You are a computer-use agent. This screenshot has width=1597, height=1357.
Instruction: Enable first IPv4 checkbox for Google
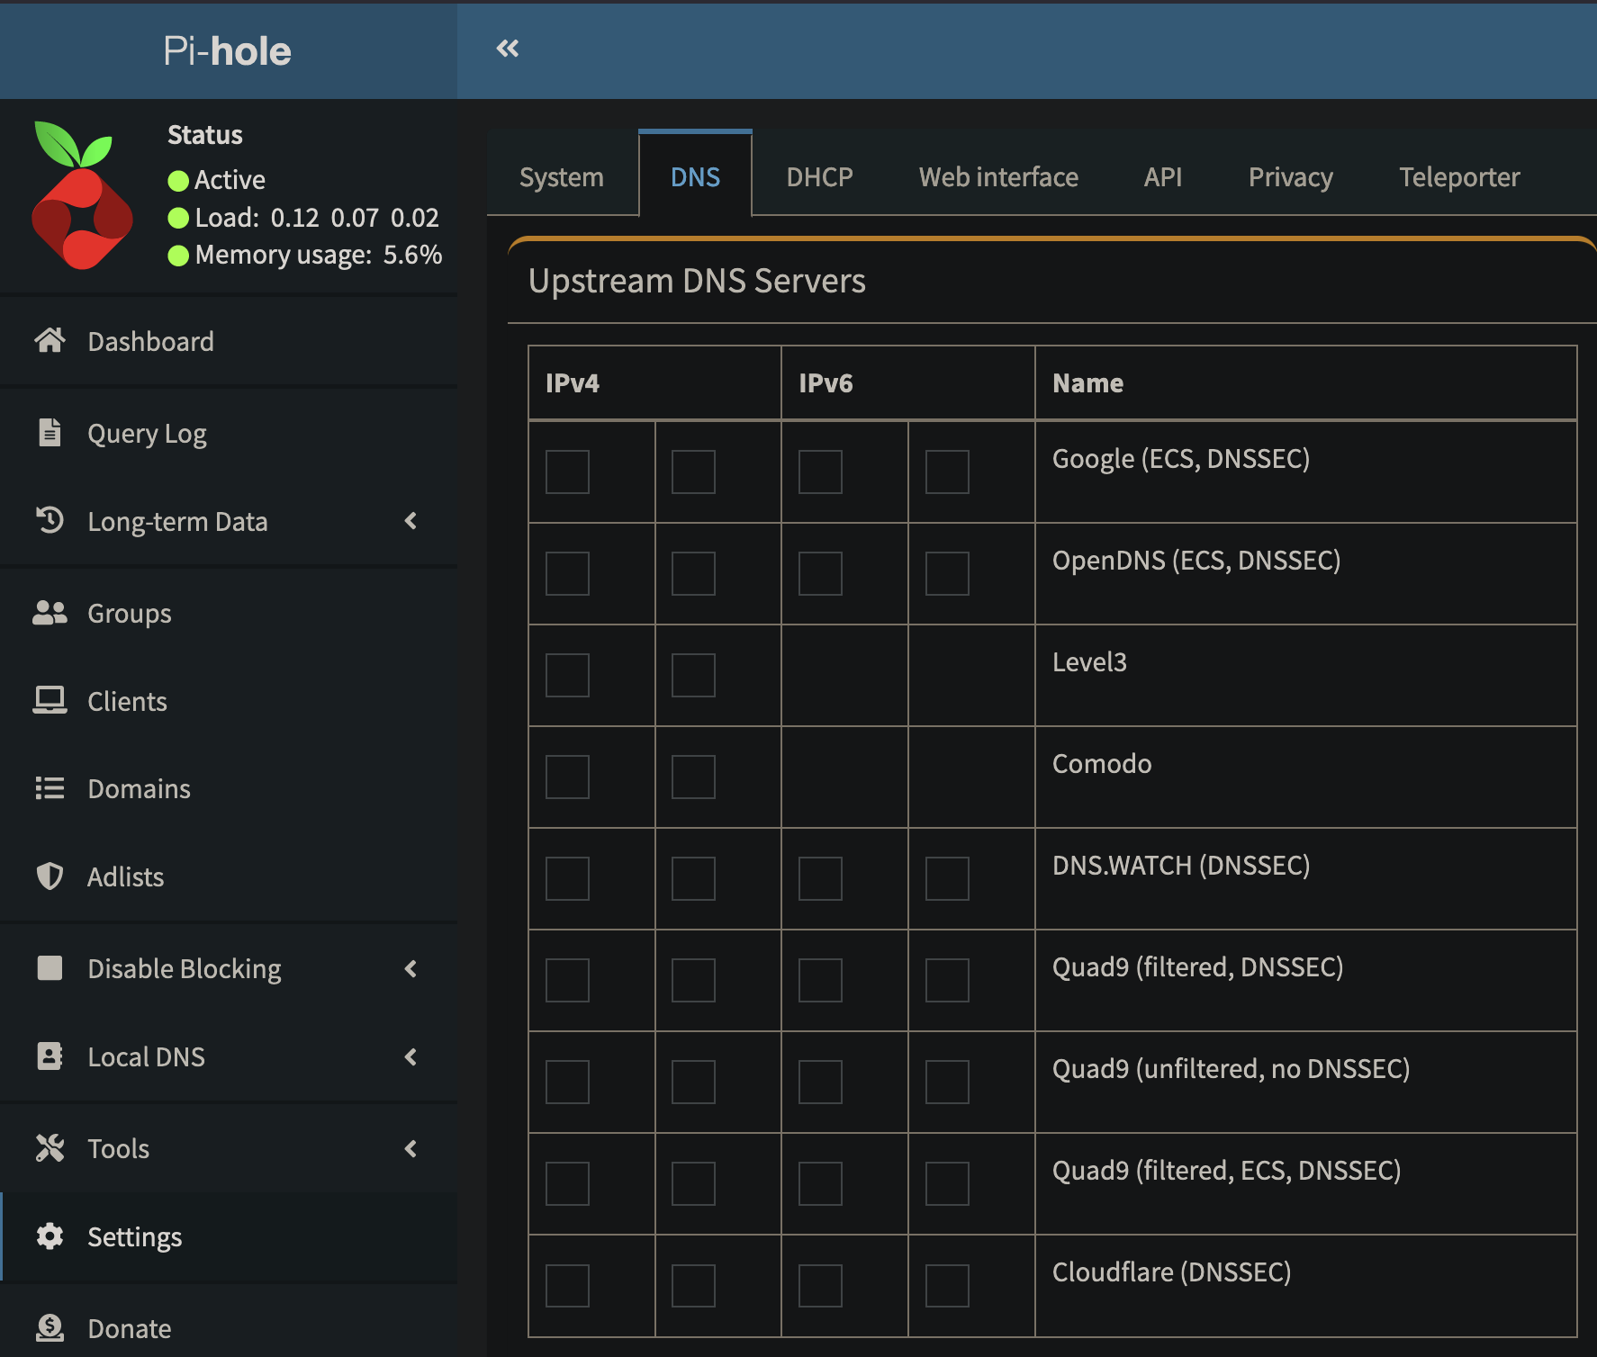coord(567,472)
